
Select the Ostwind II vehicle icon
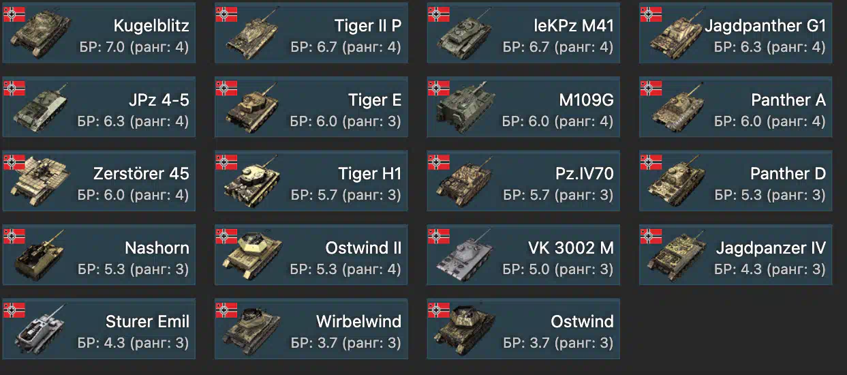click(x=253, y=256)
